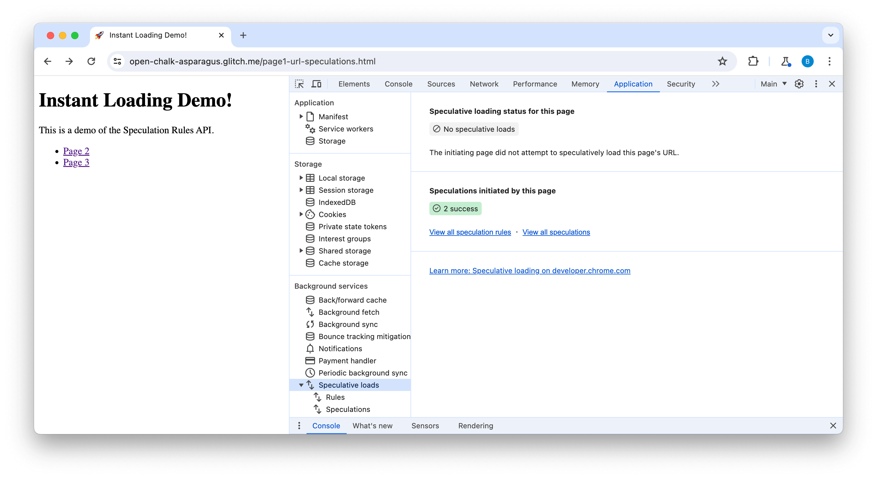Click the Payment handler icon

point(310,360)
